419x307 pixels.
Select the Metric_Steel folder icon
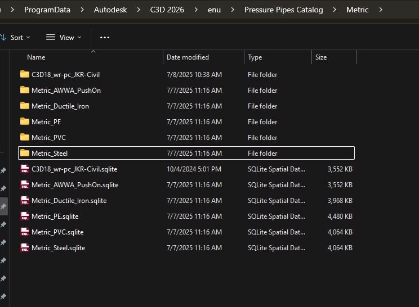tap(25, 153)
